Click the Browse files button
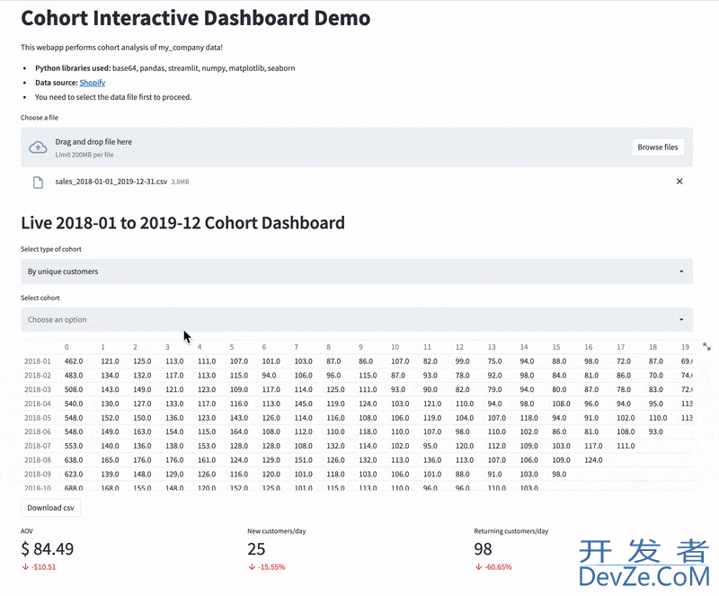 (x=658, y=147)
